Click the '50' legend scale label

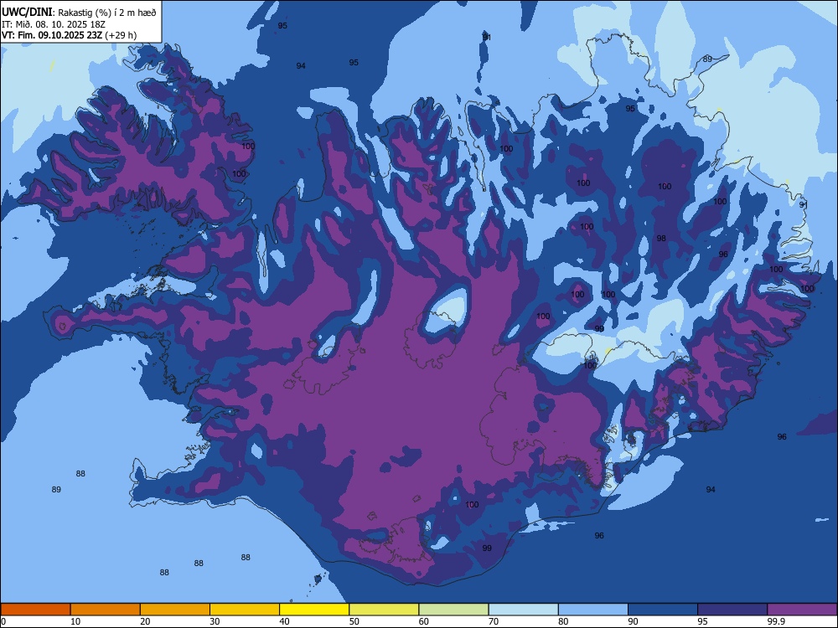click(x=354, y=621)
